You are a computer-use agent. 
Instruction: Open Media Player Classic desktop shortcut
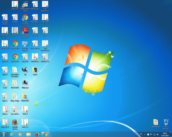(25, 4)
